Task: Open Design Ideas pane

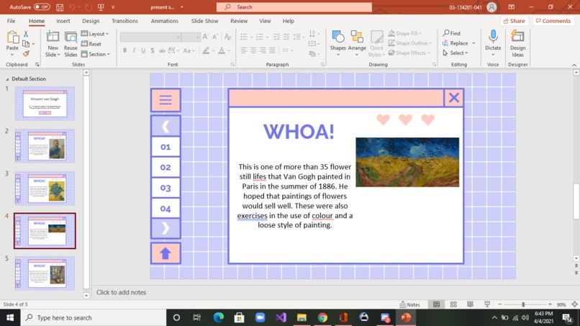Action: click(517, 44)
